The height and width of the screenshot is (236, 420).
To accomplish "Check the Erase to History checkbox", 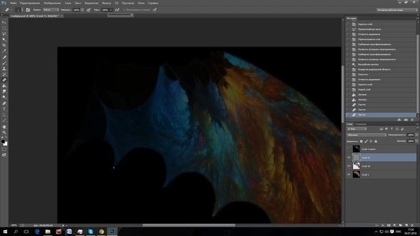I will [x=124, y=10].
